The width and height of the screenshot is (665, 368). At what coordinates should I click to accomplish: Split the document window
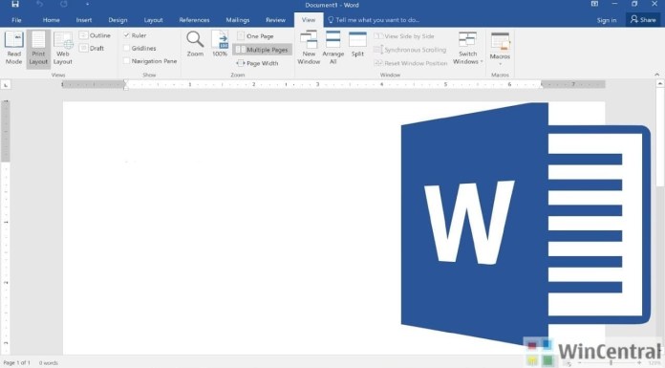point(357,44)
